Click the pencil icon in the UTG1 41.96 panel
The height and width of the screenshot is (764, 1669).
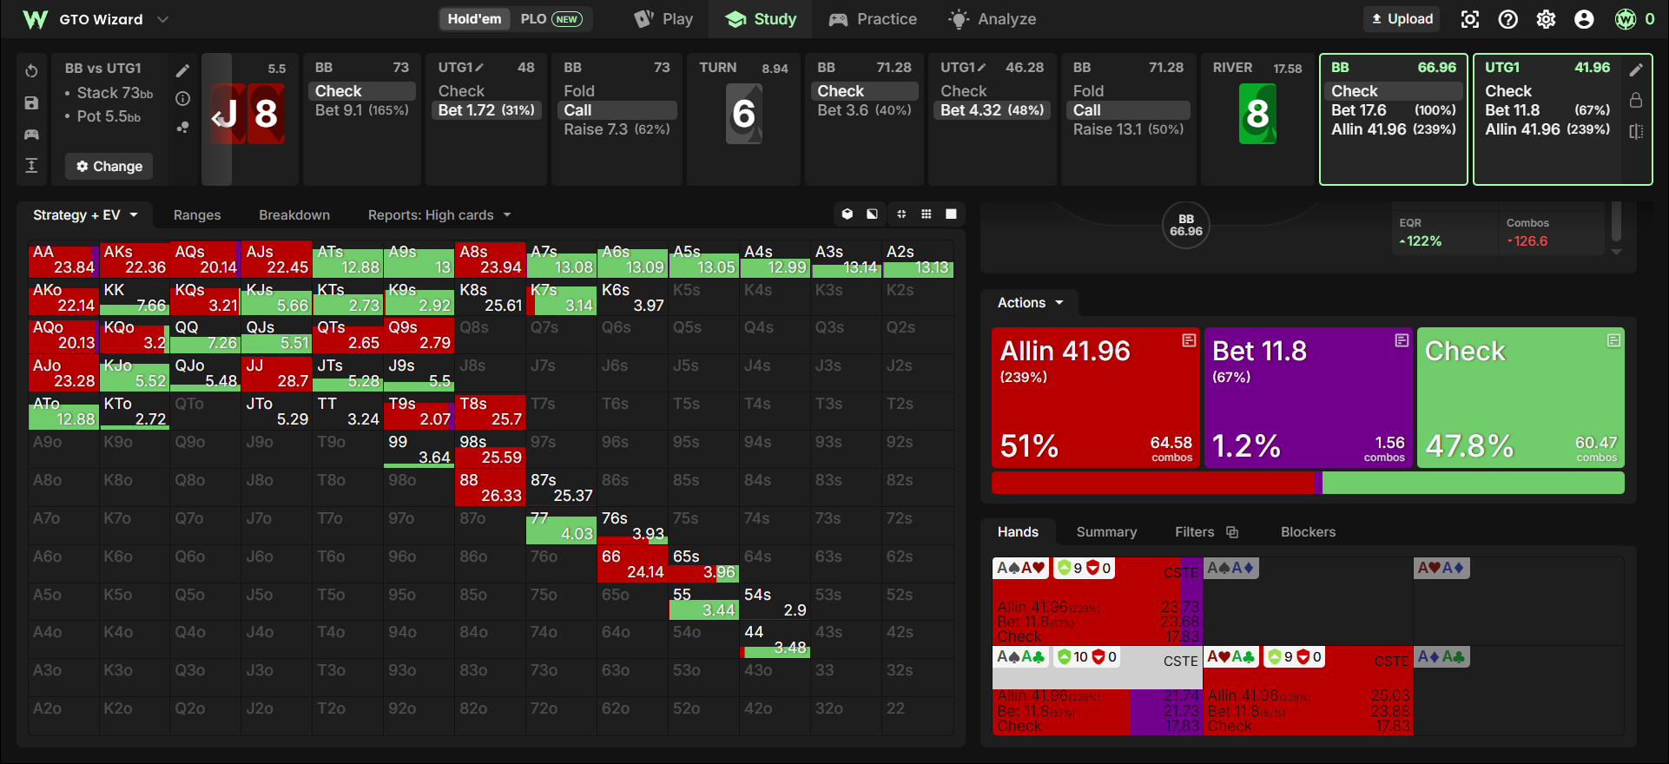point(1636,69)
